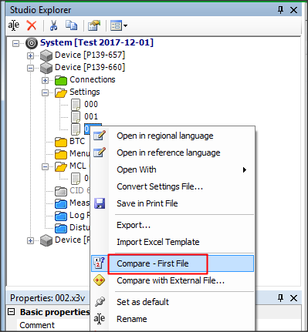
Task: Click the Open in regional language icon
Action: [x=100, y=136]
